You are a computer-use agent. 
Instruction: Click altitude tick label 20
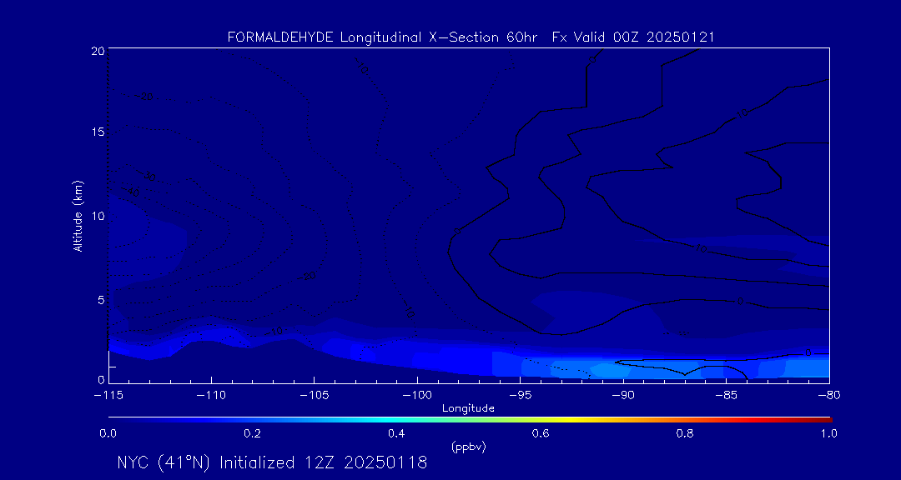97,51
